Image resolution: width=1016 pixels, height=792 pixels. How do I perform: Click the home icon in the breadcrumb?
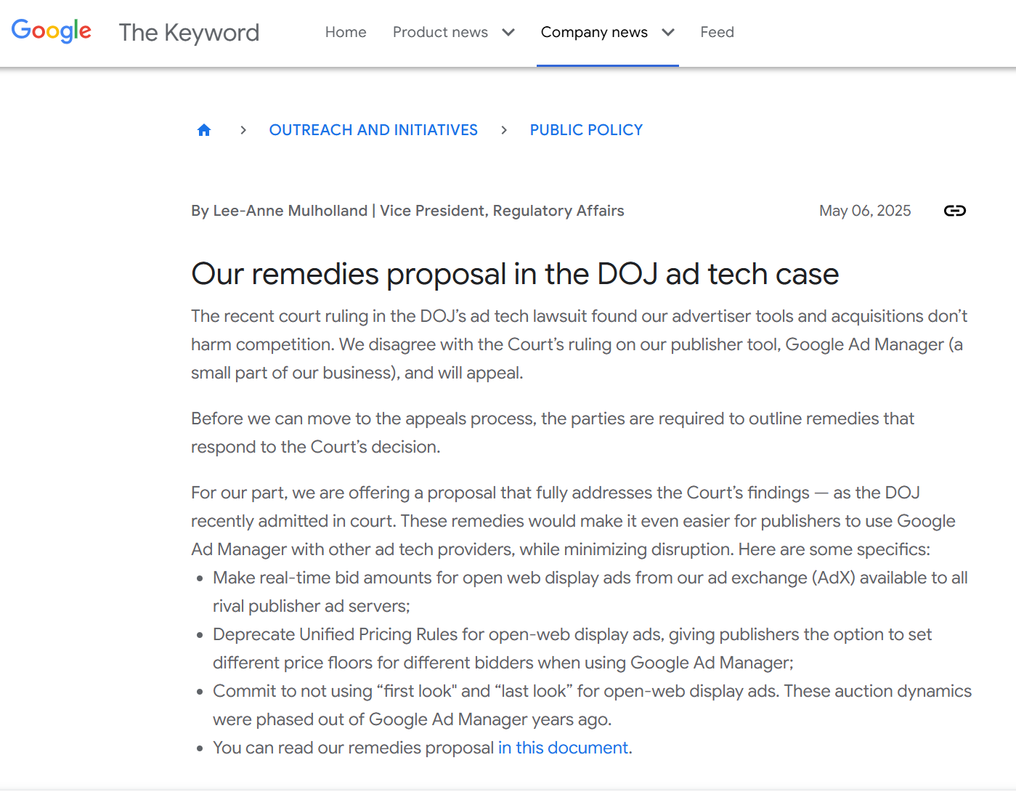point(204,130)
